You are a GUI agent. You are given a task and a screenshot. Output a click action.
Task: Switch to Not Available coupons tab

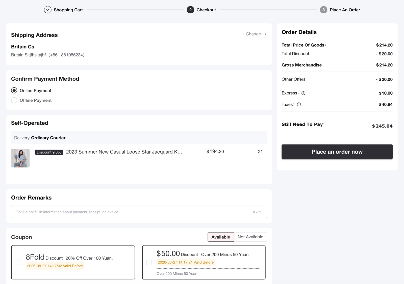[x=250, y=237]
